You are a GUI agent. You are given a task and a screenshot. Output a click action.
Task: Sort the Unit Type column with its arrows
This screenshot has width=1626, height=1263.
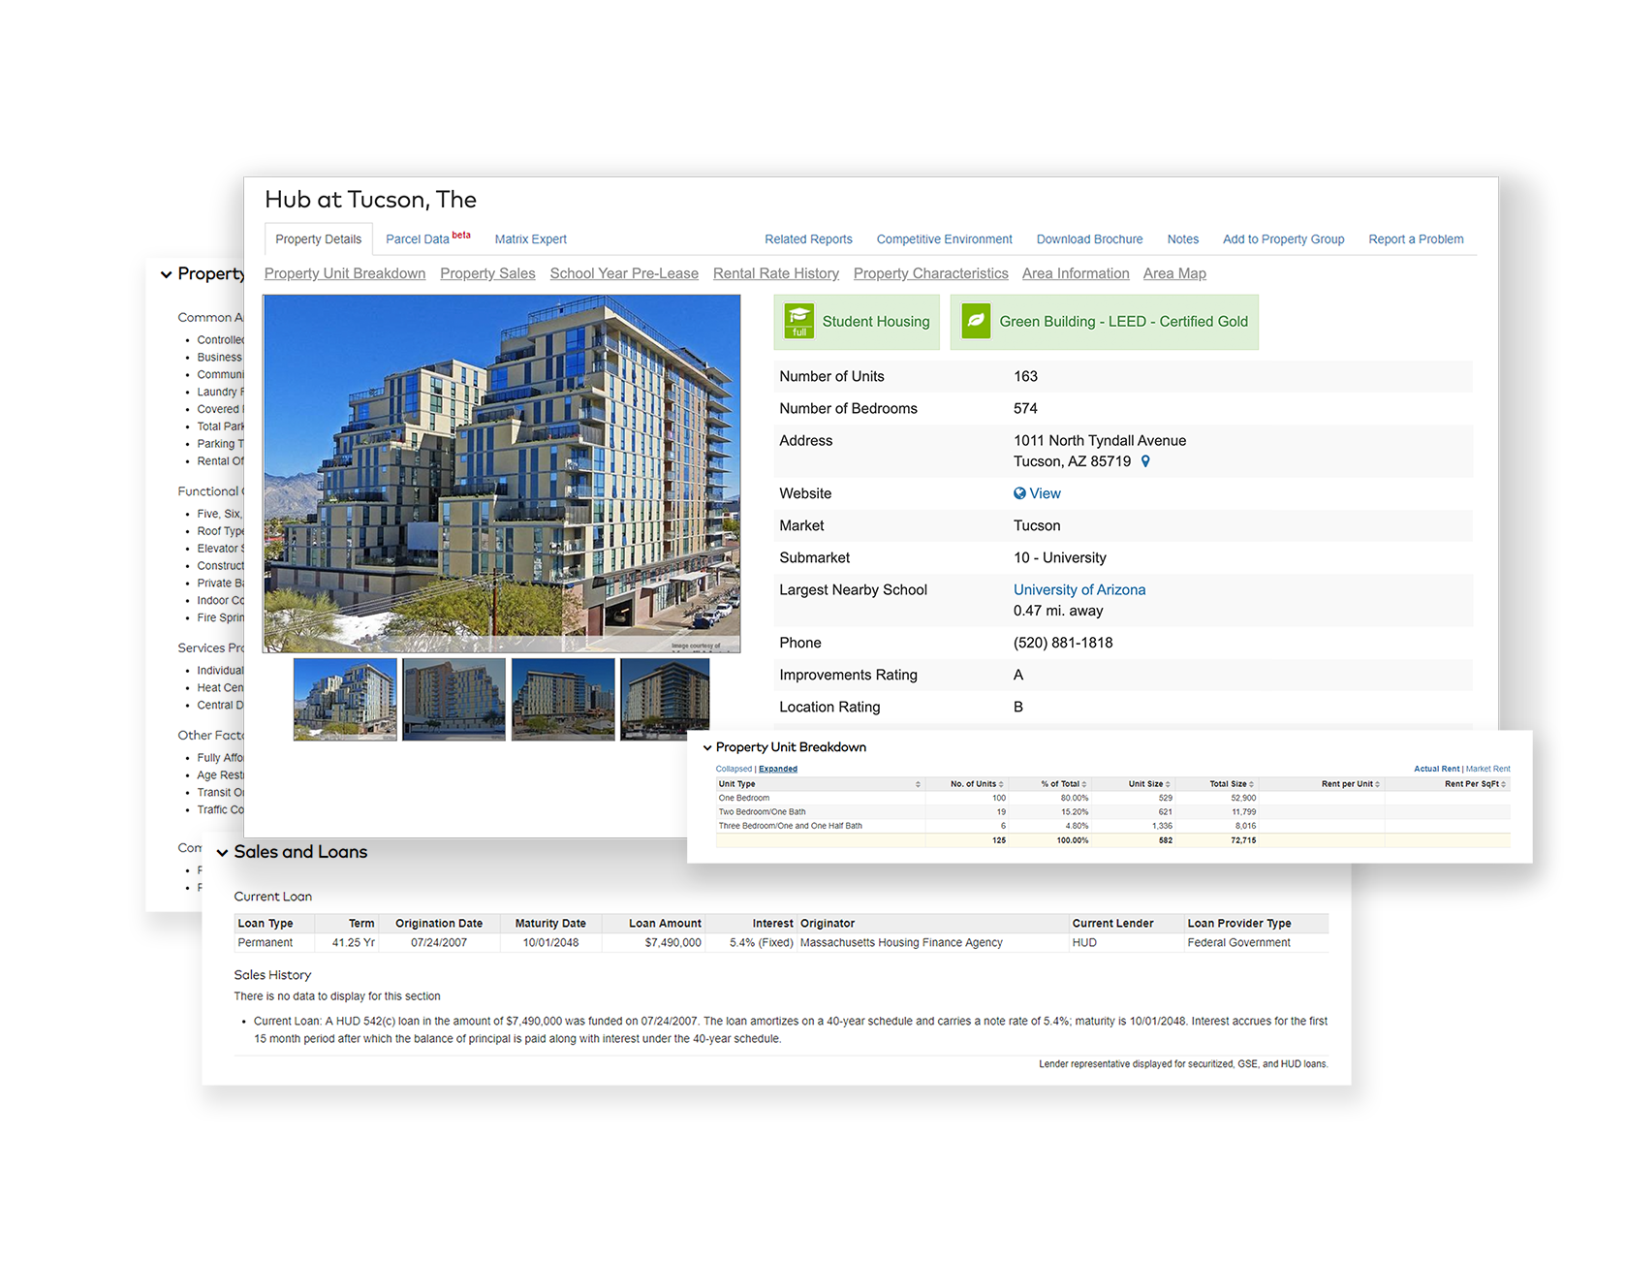[918, 783]
